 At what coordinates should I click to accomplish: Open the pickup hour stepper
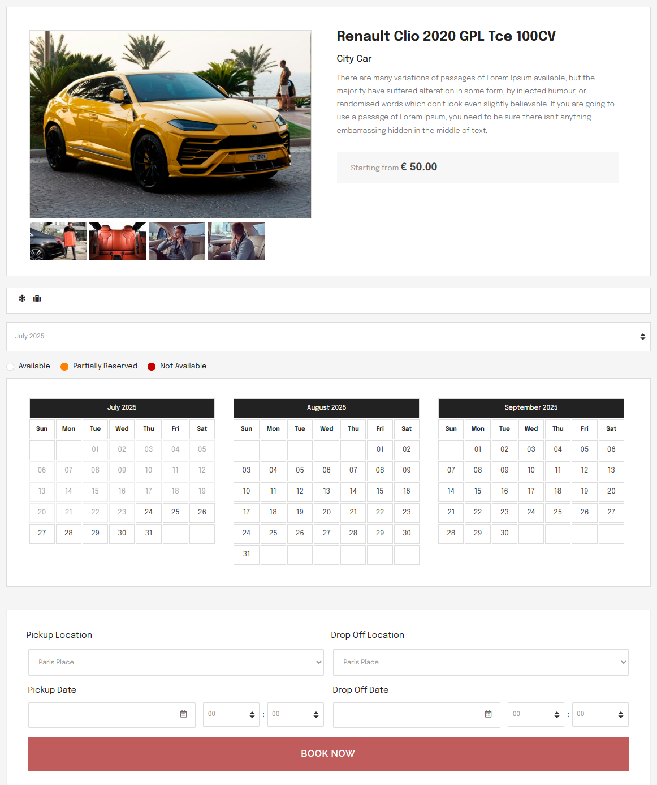pos(231,715)
